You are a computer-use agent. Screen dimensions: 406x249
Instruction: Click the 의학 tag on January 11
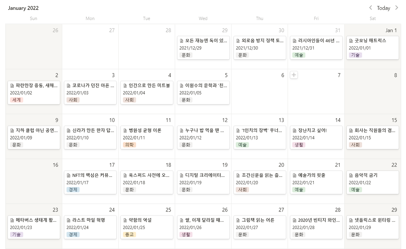pos(129,145)
